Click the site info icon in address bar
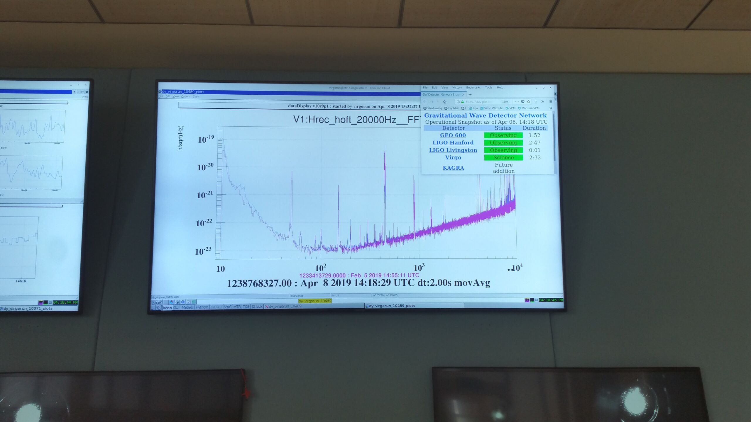The width and height of the screenshot is (751, 422). [x=458, y=102]
